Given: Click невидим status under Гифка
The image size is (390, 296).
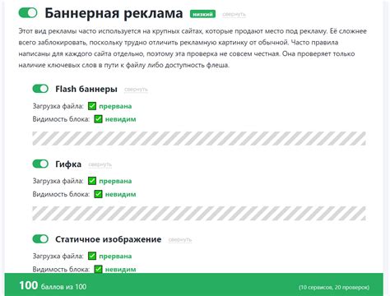Looking at the screenshot, I should point(121,194).
